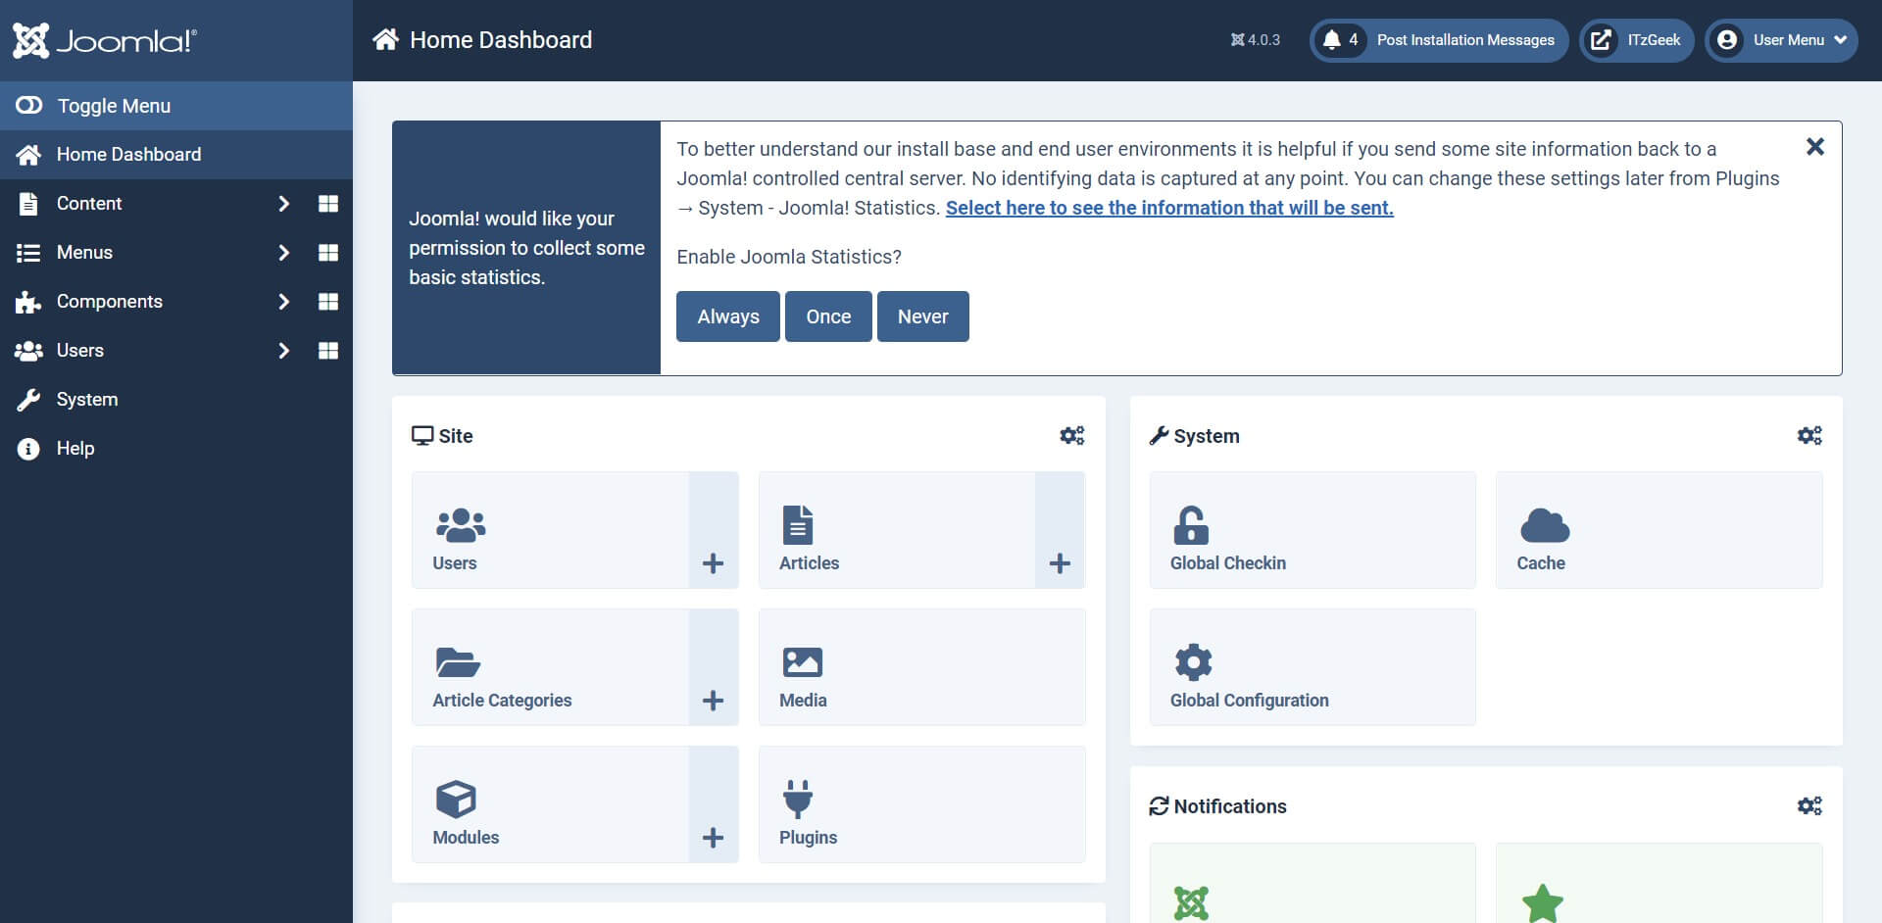Add new article category plus icon
The image size is (1882, 923).
tap(714, 701)
